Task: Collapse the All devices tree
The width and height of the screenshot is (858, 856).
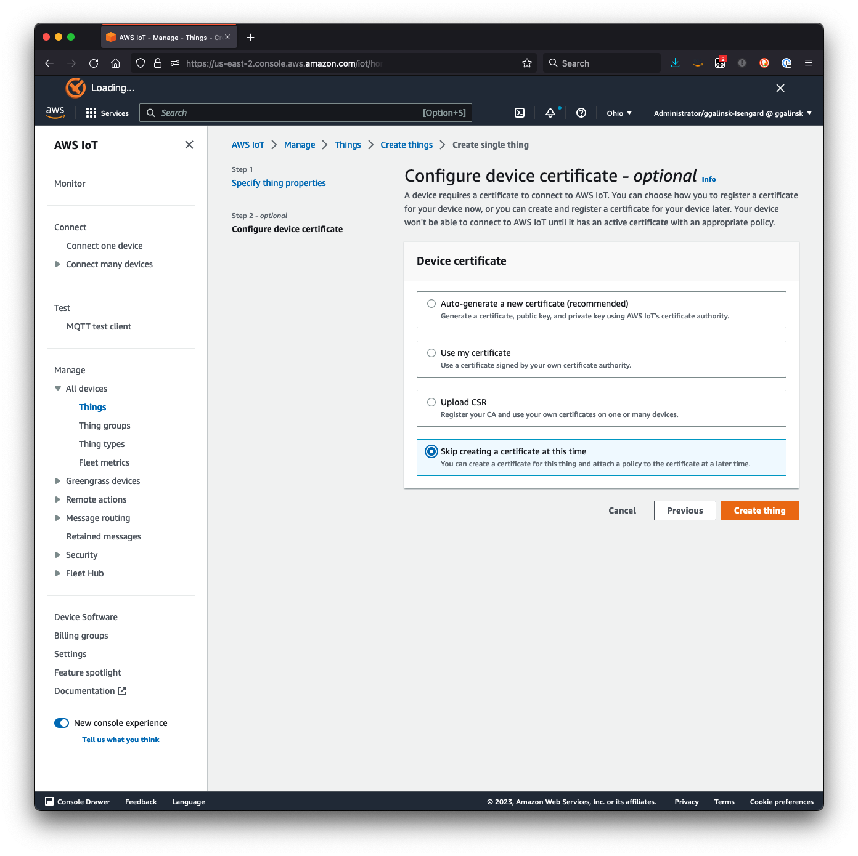Action: pyautogui.click(x=58, y=389)
